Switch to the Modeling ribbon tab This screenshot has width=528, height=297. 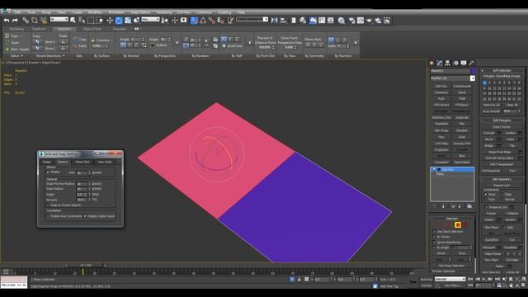(x=16, y=29)
